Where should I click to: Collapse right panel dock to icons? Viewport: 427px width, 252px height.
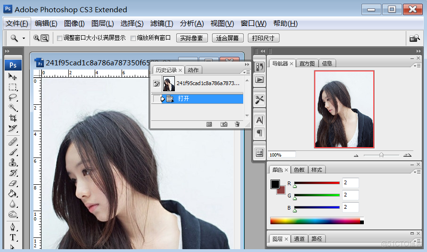click(x=419, y=51)
